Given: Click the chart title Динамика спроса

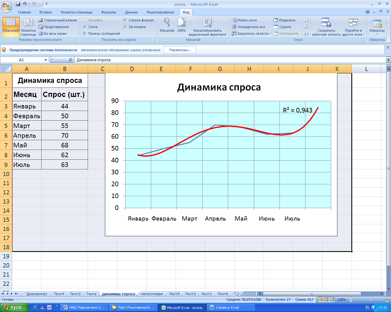Looking at the screenshot, I should click(x=219, y=87).
